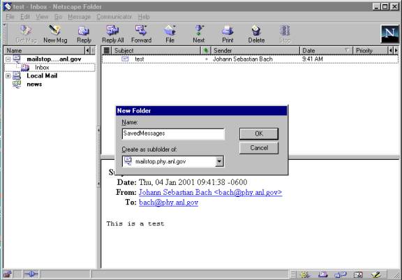
Task: Click the New Folder dialog title bar
Action: click(x=202, y=111)
